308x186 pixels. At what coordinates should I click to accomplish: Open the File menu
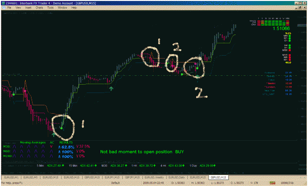tap(9, 8)
